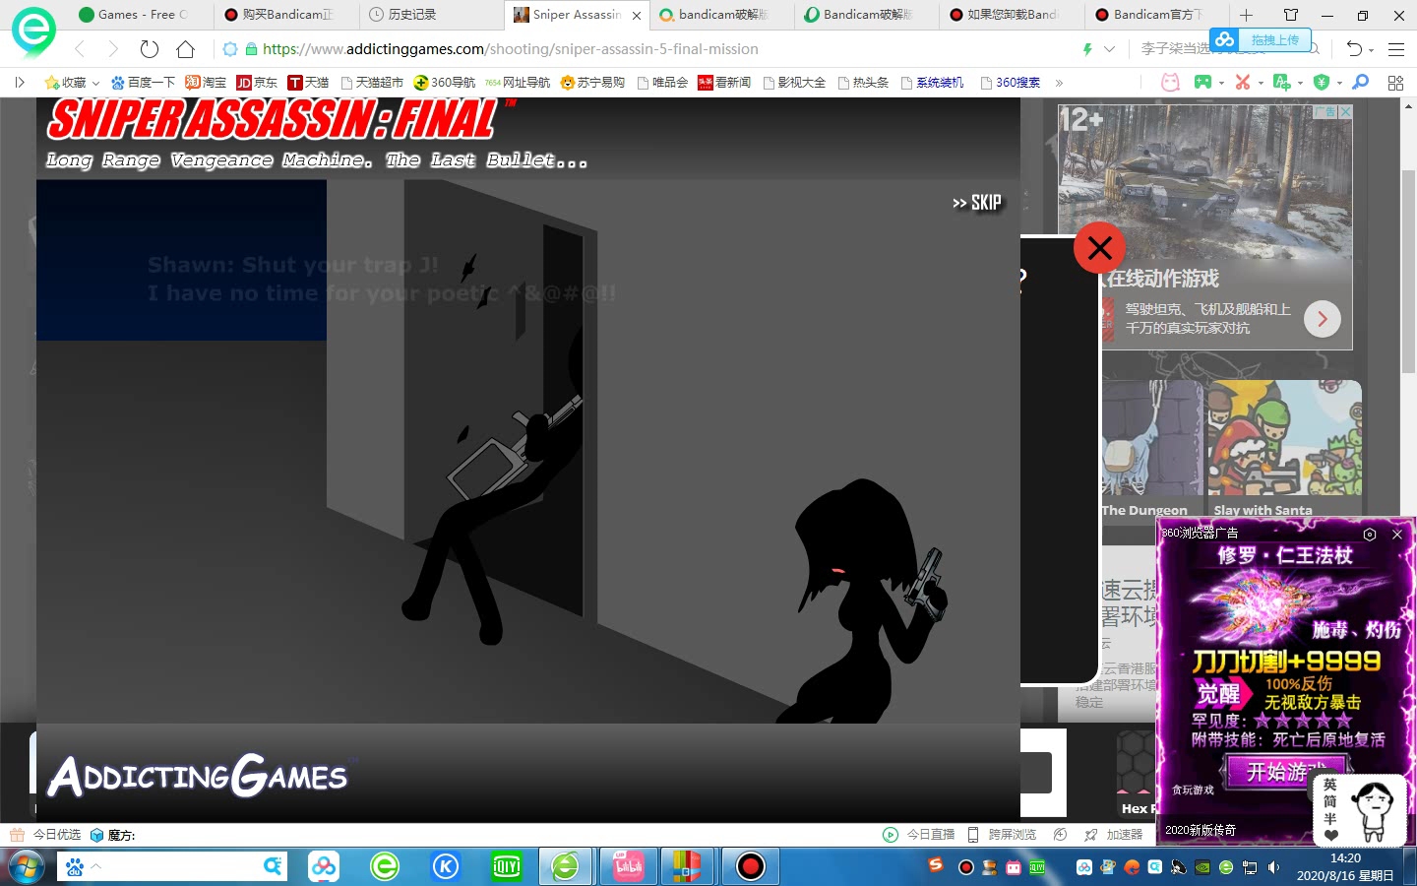This screenshot has height=886, width=1417.
Task: Close the 360 browser purple ad popup
Action: pyautogui.click(x=1397, y=535)
